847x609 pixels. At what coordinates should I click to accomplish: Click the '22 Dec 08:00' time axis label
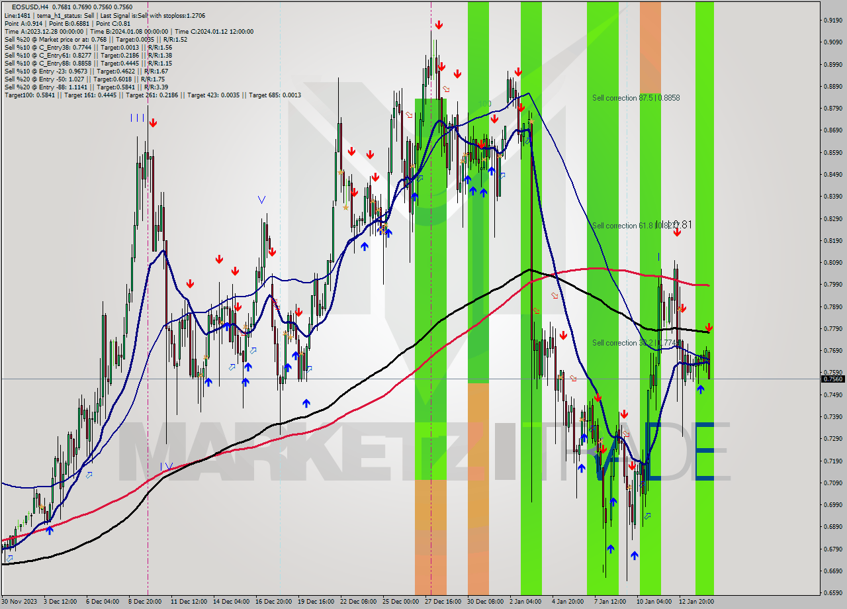click(358, 602)
